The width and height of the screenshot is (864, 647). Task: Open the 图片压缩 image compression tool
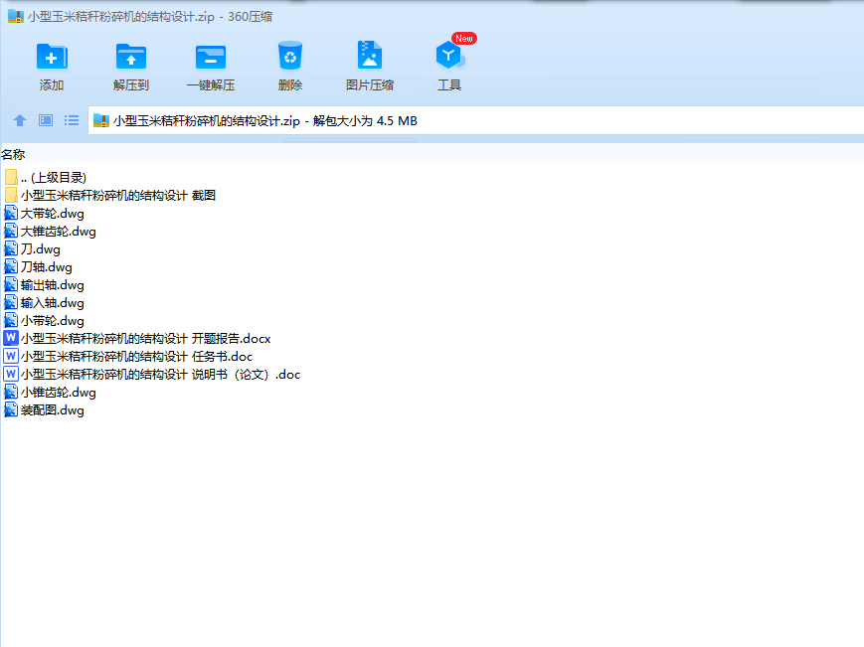click(369, 55)
